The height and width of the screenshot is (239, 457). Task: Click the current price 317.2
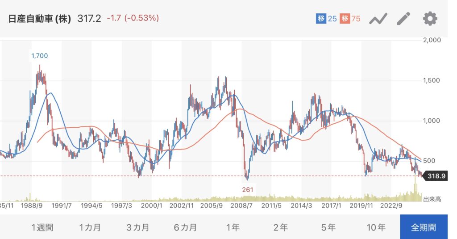(x=89, y=19)
